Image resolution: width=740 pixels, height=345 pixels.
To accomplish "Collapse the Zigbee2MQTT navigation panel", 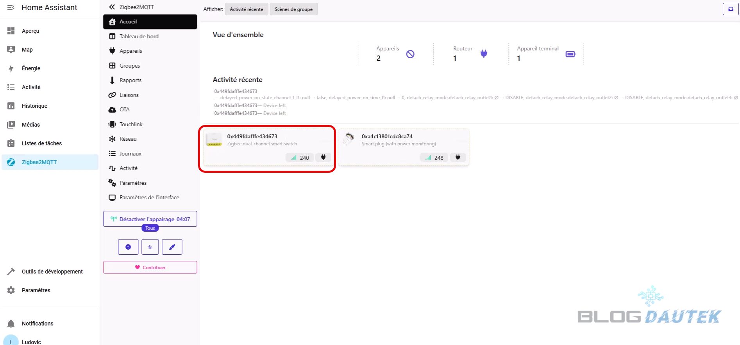I will [x=112, y=7].
